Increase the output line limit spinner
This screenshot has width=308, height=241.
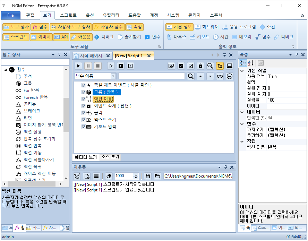pyautogui.click(x=136, y=174)
